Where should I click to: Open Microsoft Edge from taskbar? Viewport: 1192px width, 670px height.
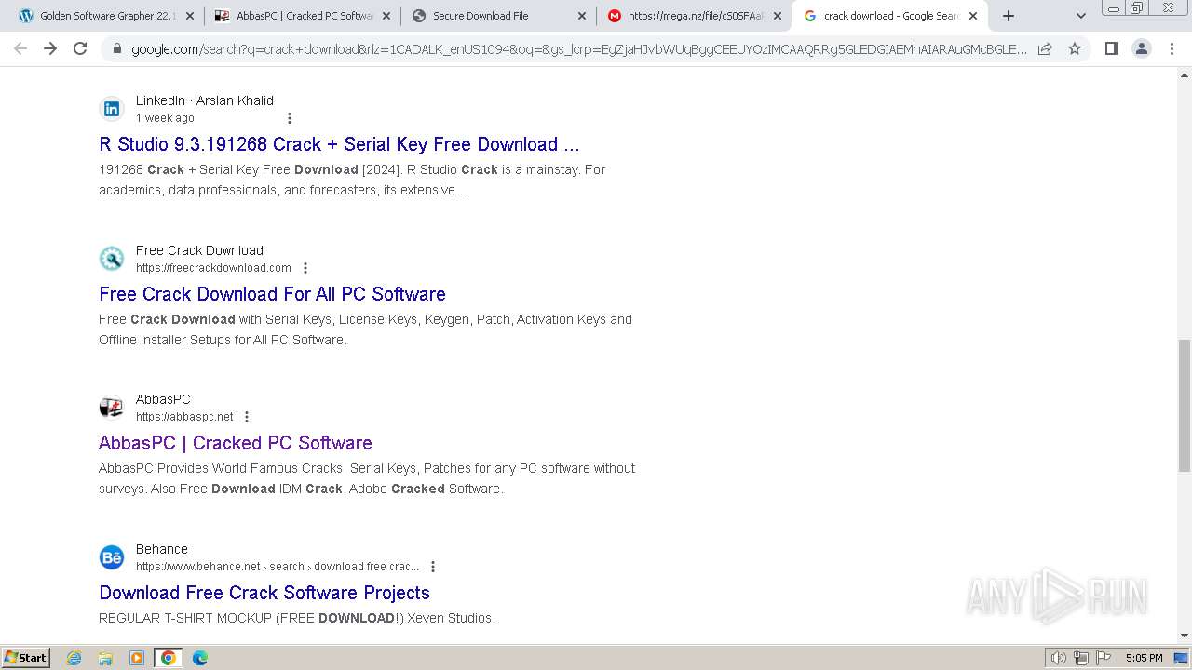tap(200, 658)
